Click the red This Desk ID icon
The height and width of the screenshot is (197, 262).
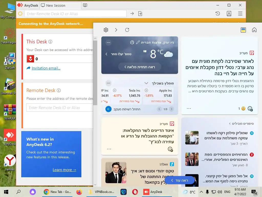click(x=30, y=59)
